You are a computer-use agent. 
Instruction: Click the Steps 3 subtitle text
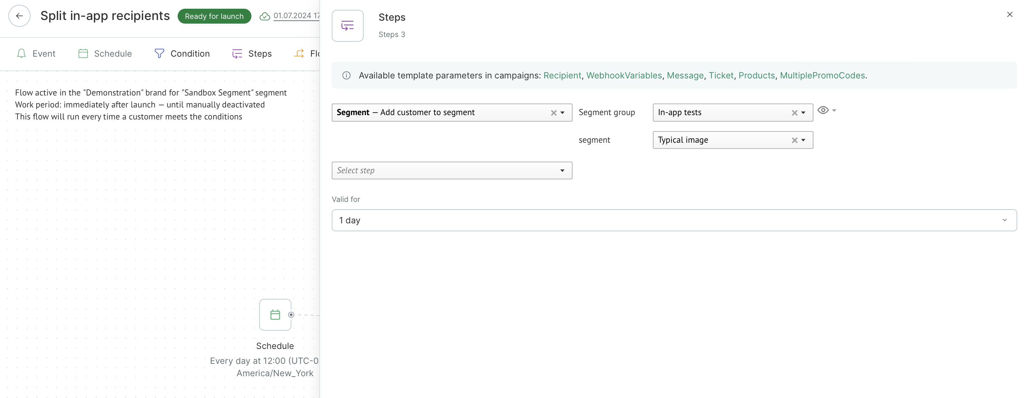392,34
